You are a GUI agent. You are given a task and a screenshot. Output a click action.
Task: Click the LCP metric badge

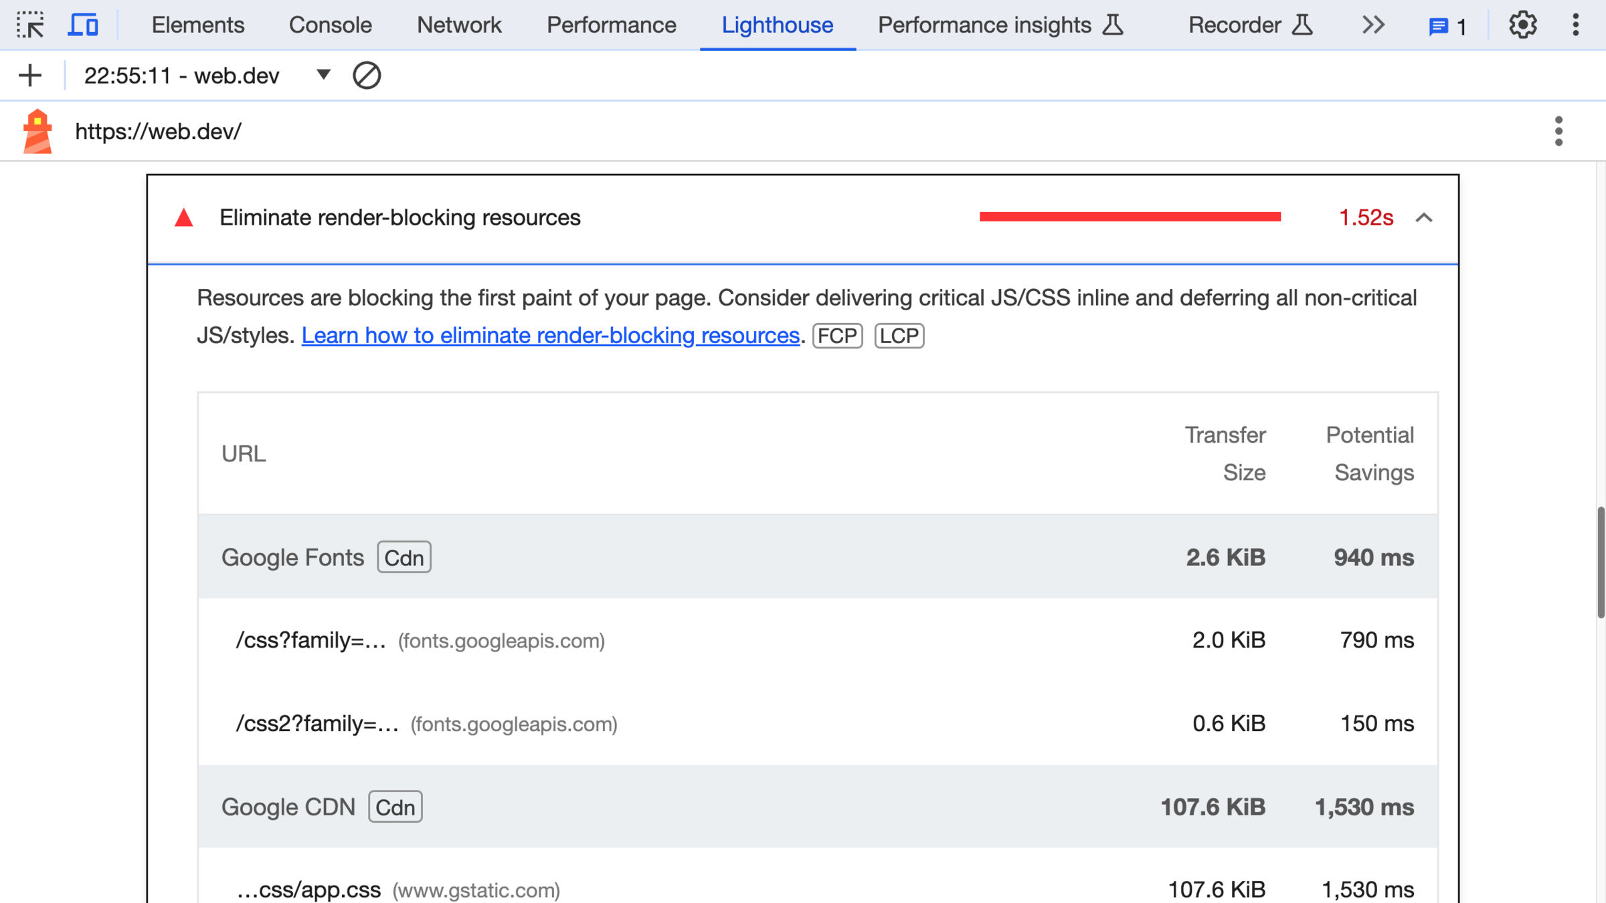(899, 336)
